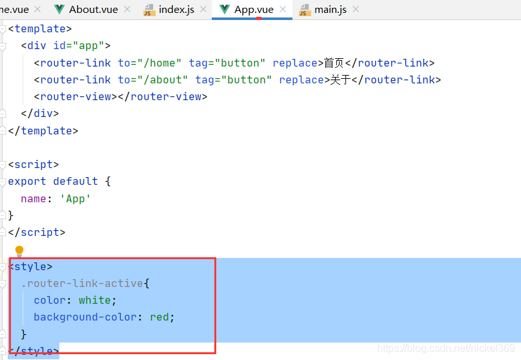
Task: Click the fold end marker at </template>
Action: [x=3, y=131]
